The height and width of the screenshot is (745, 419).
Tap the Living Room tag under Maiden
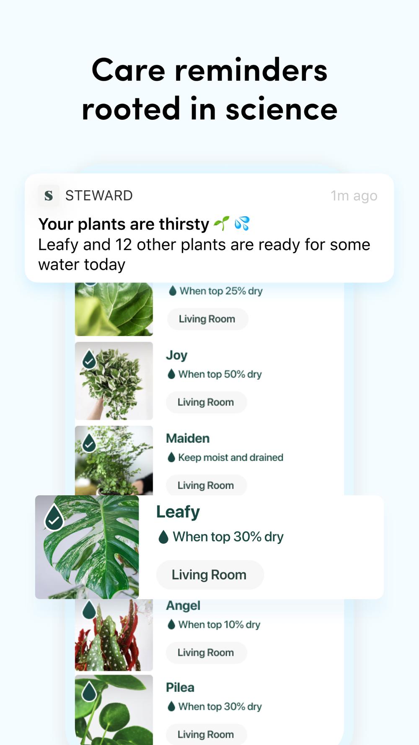coord(206,485)
